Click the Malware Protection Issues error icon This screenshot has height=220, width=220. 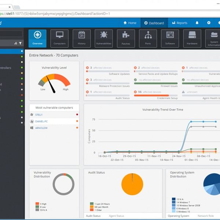[x=87, y=80]
